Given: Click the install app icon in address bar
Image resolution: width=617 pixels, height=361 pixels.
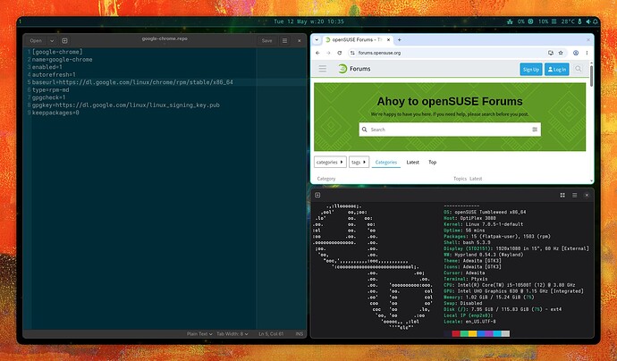Looking at the screenshot, I should [551, 53].
